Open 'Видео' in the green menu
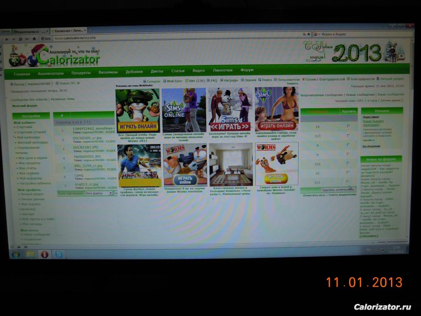The width and height of the screenshot is (421, 316). coord(199,71)
